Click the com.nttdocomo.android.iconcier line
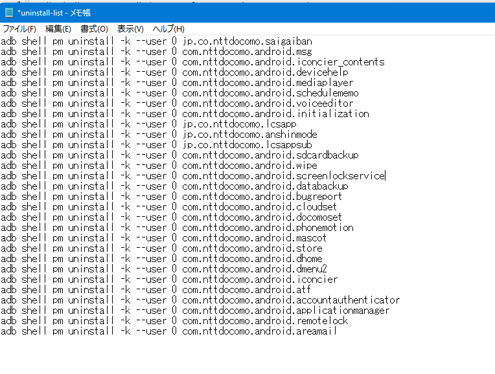The width and height of the screenshot is (495, 374). point(169,280)
